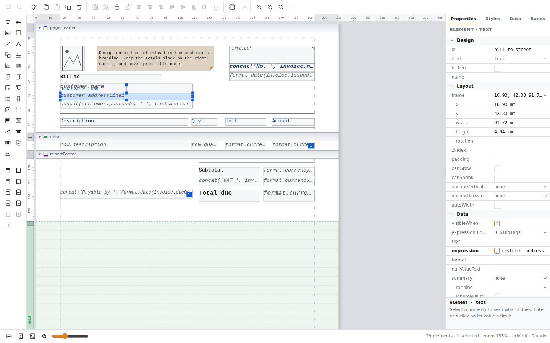Select the Text tool (T) in the palette
Viewport: 550px width, 343px height.
8,22
